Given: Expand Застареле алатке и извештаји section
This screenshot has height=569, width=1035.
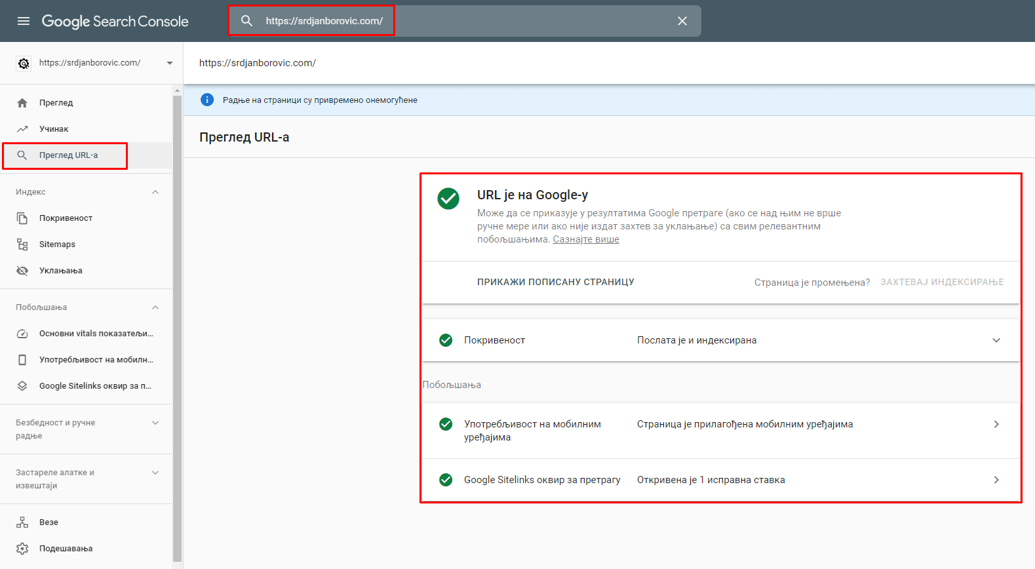Looking at the screenshot, I should (155, 473).
